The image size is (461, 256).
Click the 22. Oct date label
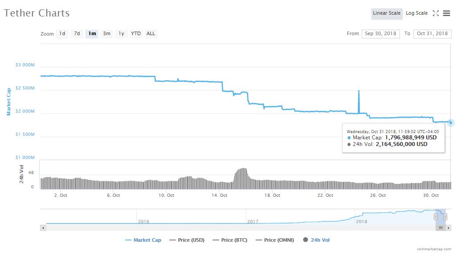(x=325, y=195)
